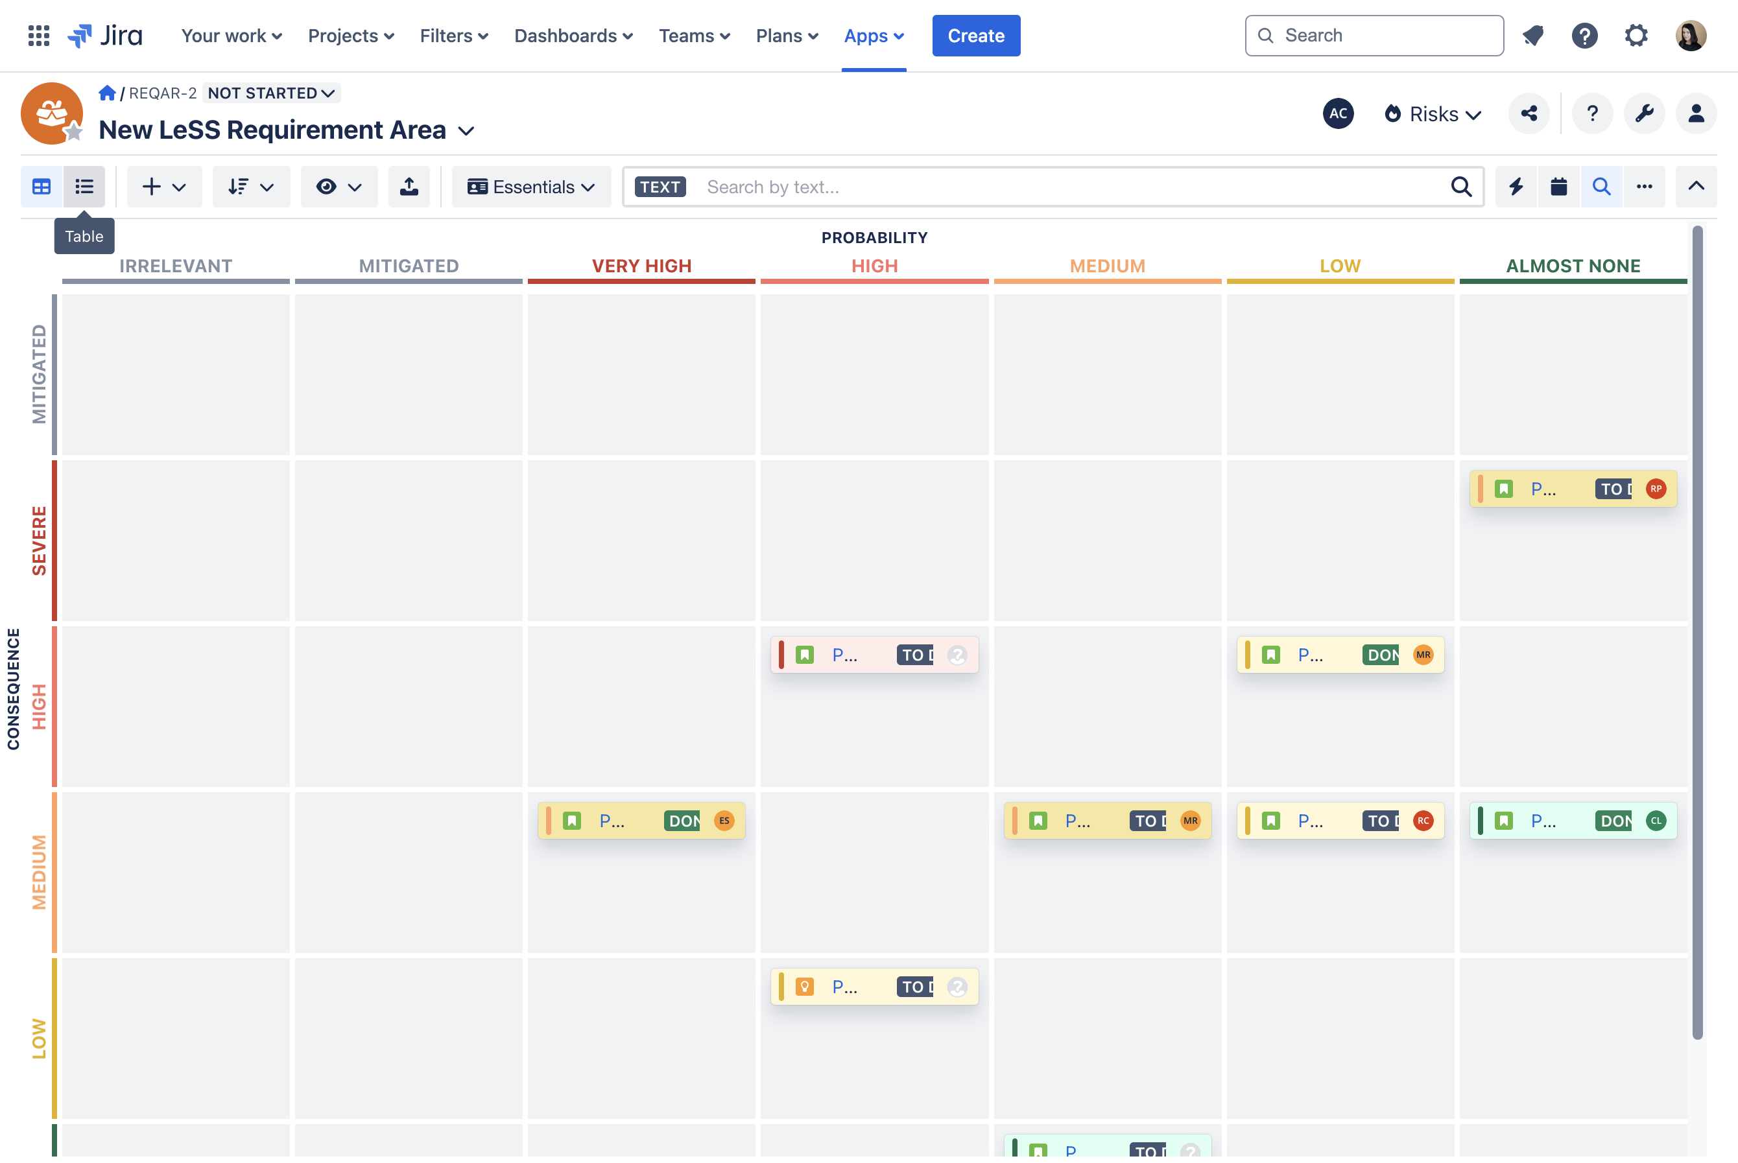Click the ALMOST NONE probability column header
The image size is (1738, 1163).
(x=1573, y=266)
